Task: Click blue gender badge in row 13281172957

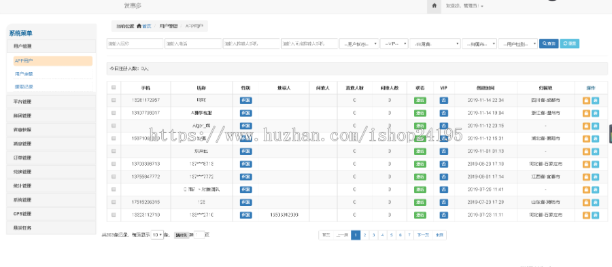Action: pyautogui.click(x=246, y=101)
